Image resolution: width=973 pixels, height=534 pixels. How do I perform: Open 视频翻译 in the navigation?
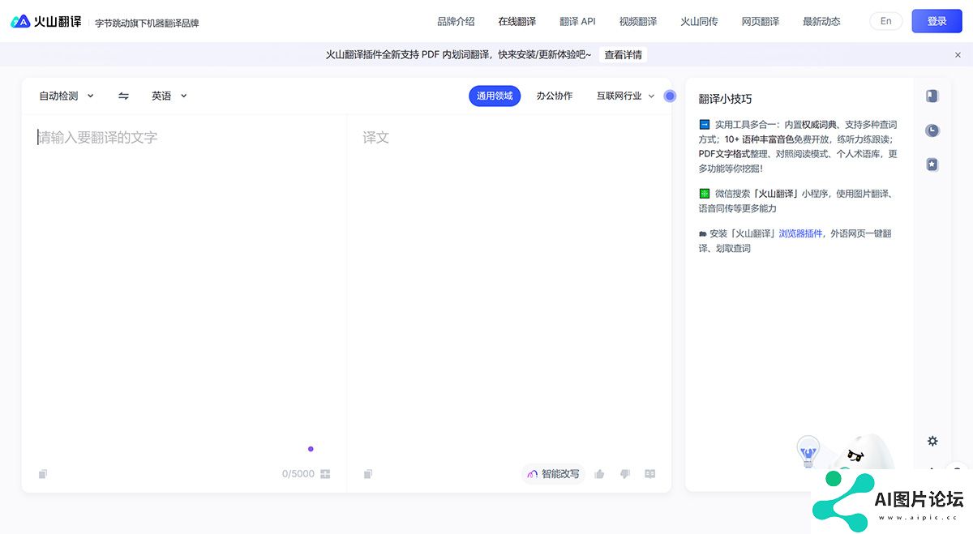pyautogui.click(x=638, y=22)
